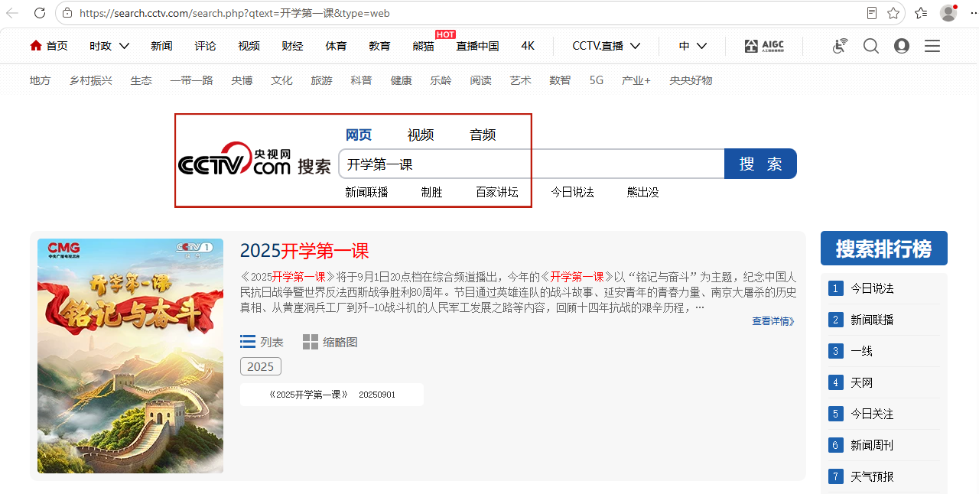The image size is (979, 494).
Task: Open the 2025开学第一课 result title
Action: 304,251
